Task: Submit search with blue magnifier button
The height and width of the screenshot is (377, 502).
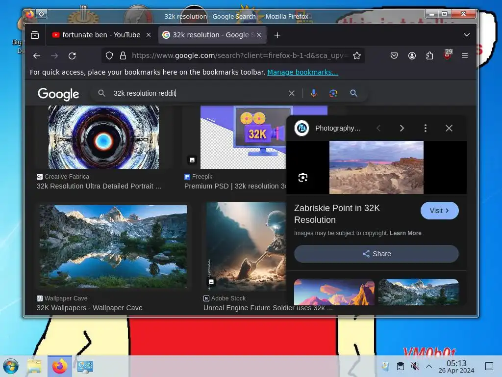Action: [x=353, y=93]
